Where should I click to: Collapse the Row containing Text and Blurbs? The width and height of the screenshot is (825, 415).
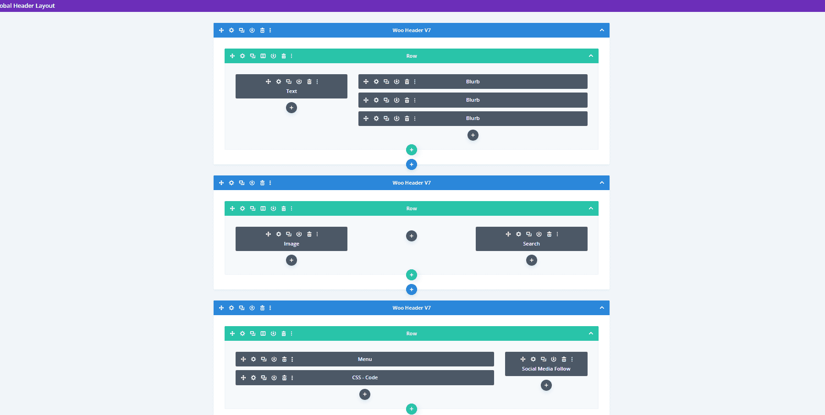coord(591,56)
